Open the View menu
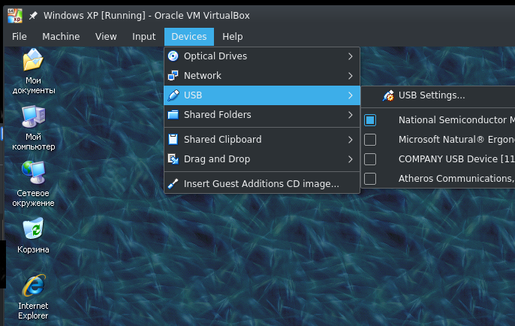 click(106, 37)
